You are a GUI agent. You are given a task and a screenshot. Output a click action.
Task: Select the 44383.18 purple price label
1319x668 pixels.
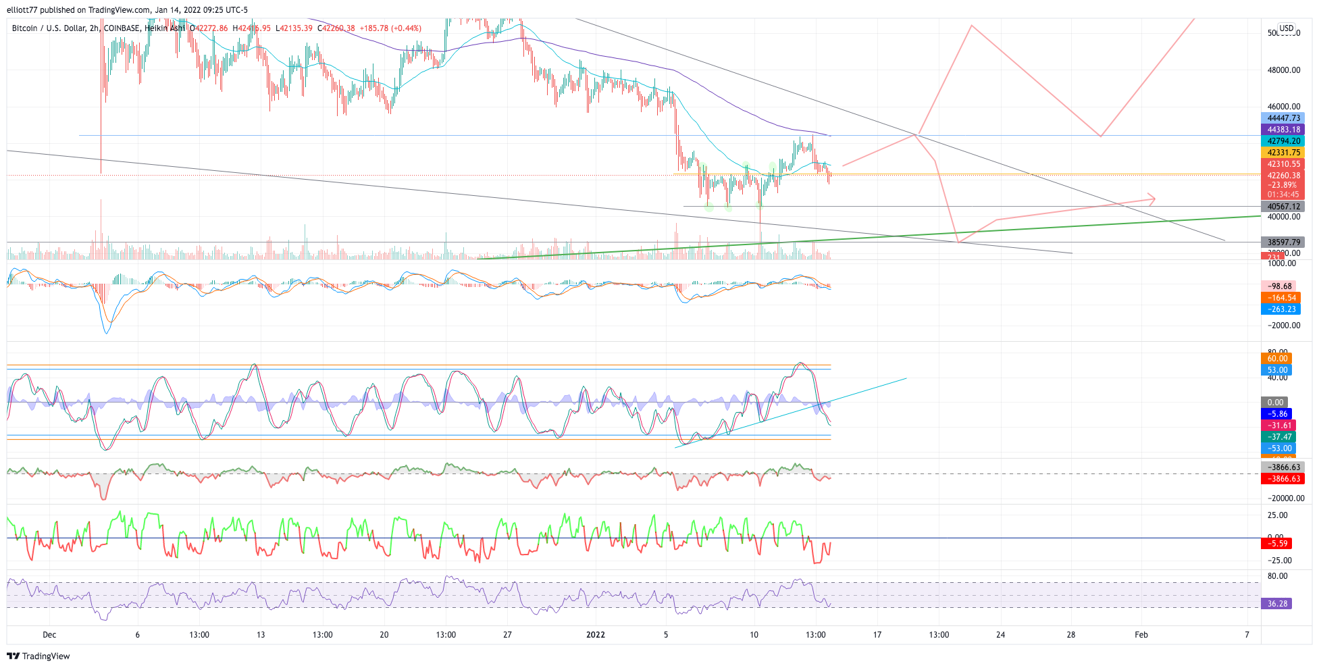click(x=1283, y=130)
